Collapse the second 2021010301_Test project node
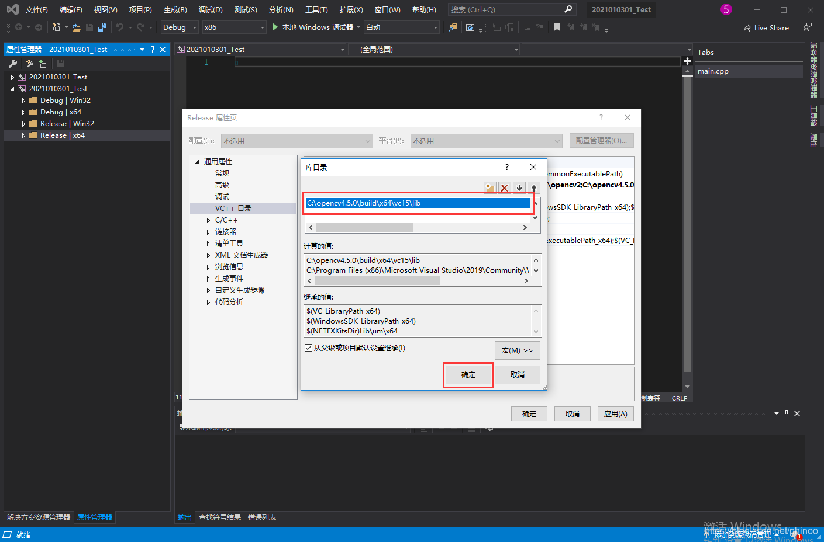 12,89
